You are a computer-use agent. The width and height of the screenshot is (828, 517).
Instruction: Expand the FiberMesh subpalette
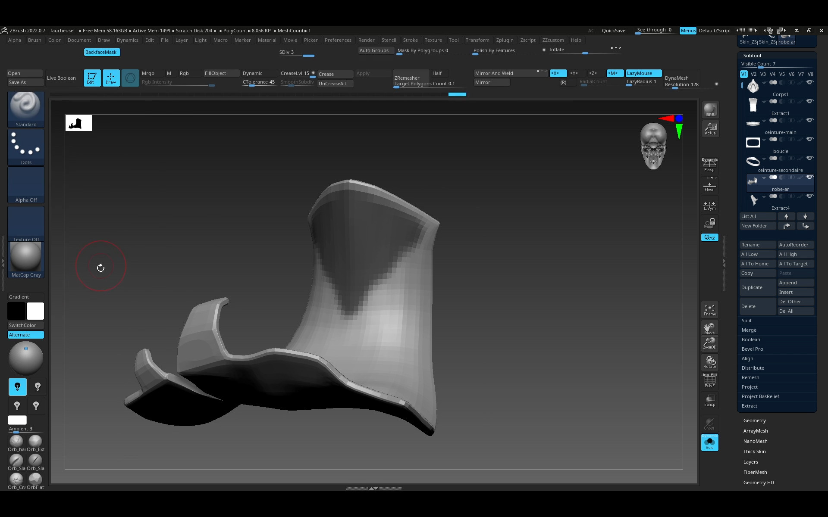coord(755,472)
